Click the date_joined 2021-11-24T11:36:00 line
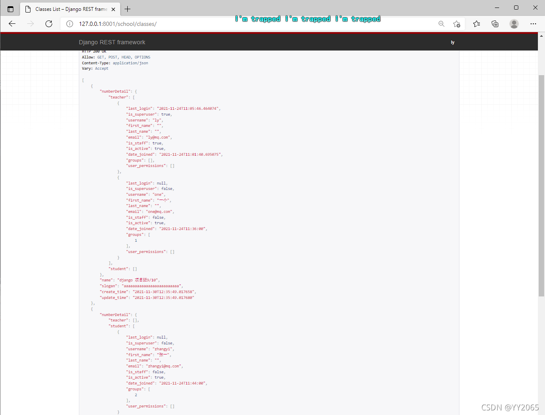The height and width of the screenshot is (415, 545). (x=167, y=228)
